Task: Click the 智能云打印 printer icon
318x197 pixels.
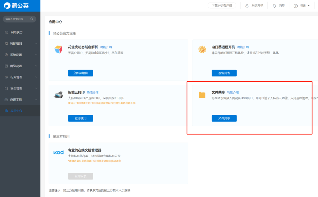Action: (59, 95)
